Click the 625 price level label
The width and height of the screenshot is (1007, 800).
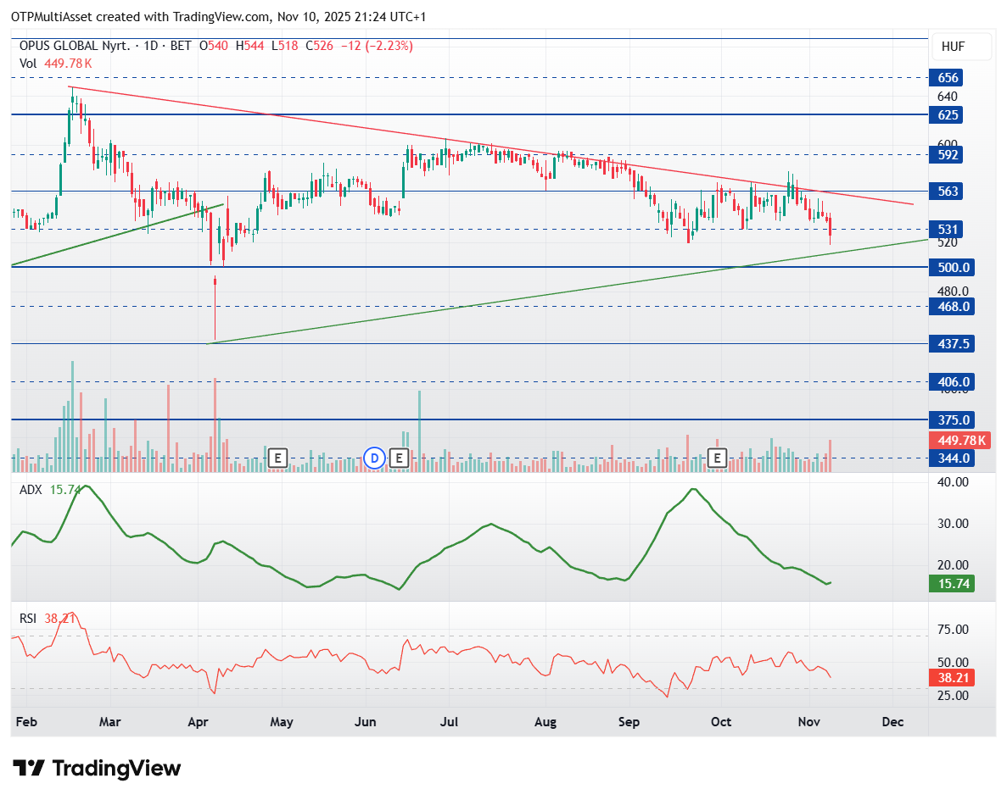[948, 114]
